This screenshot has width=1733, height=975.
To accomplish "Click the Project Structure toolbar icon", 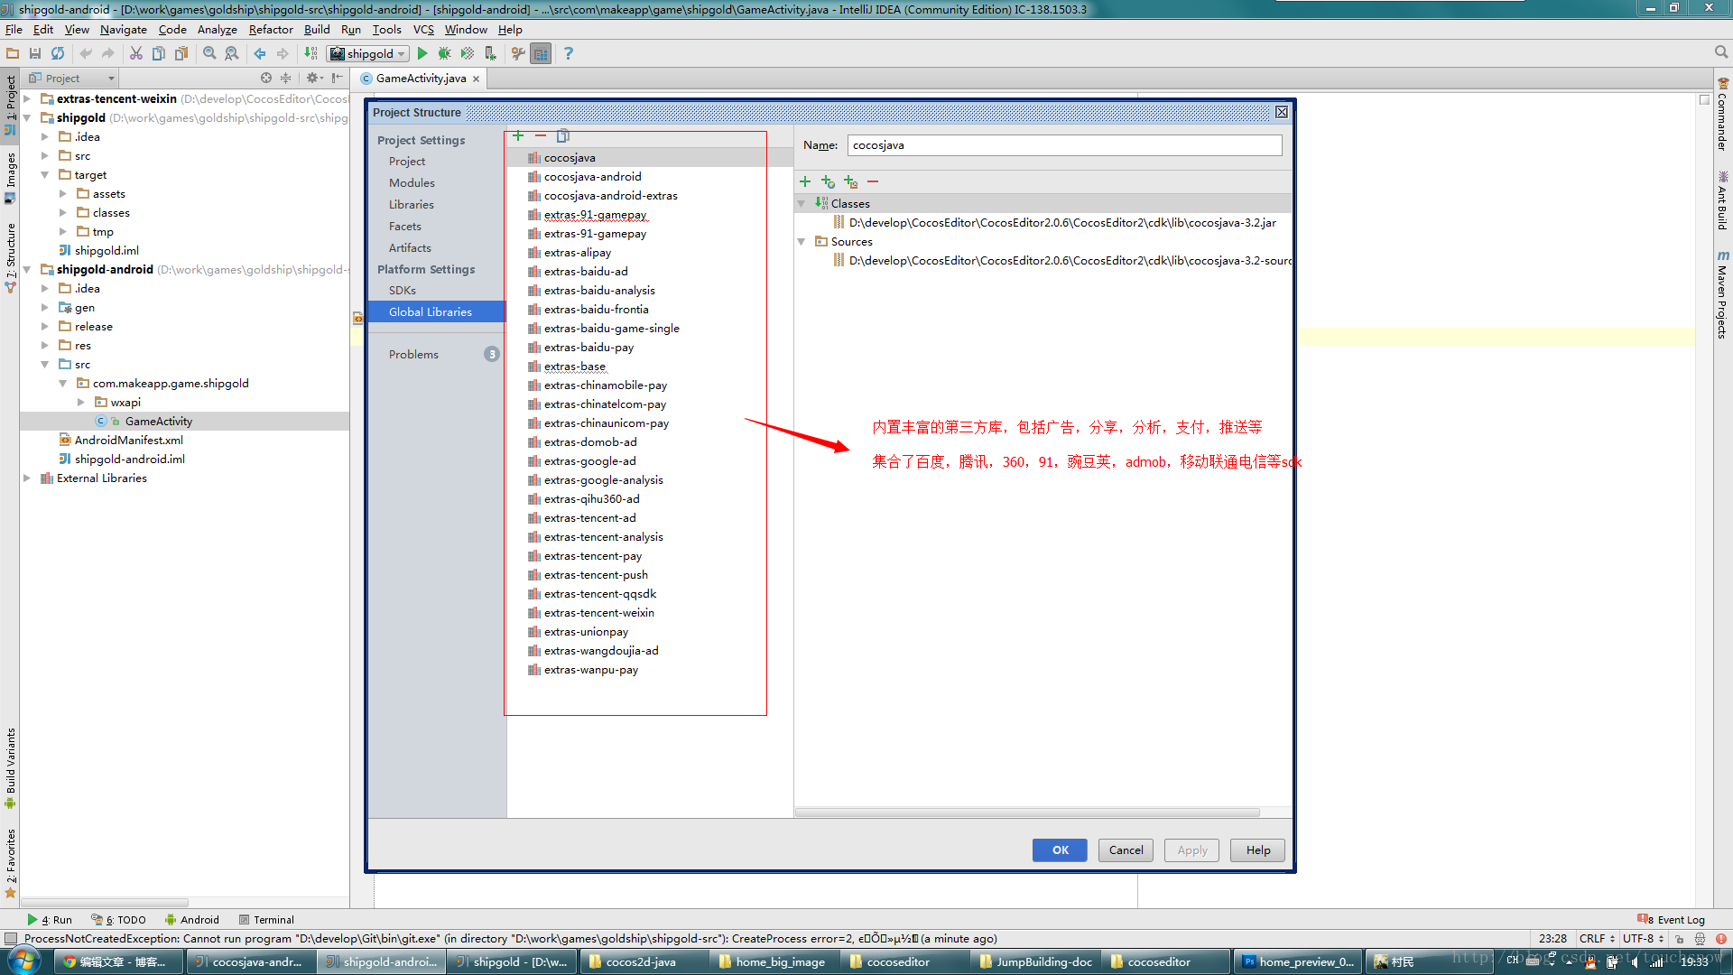I will (541, 53).
